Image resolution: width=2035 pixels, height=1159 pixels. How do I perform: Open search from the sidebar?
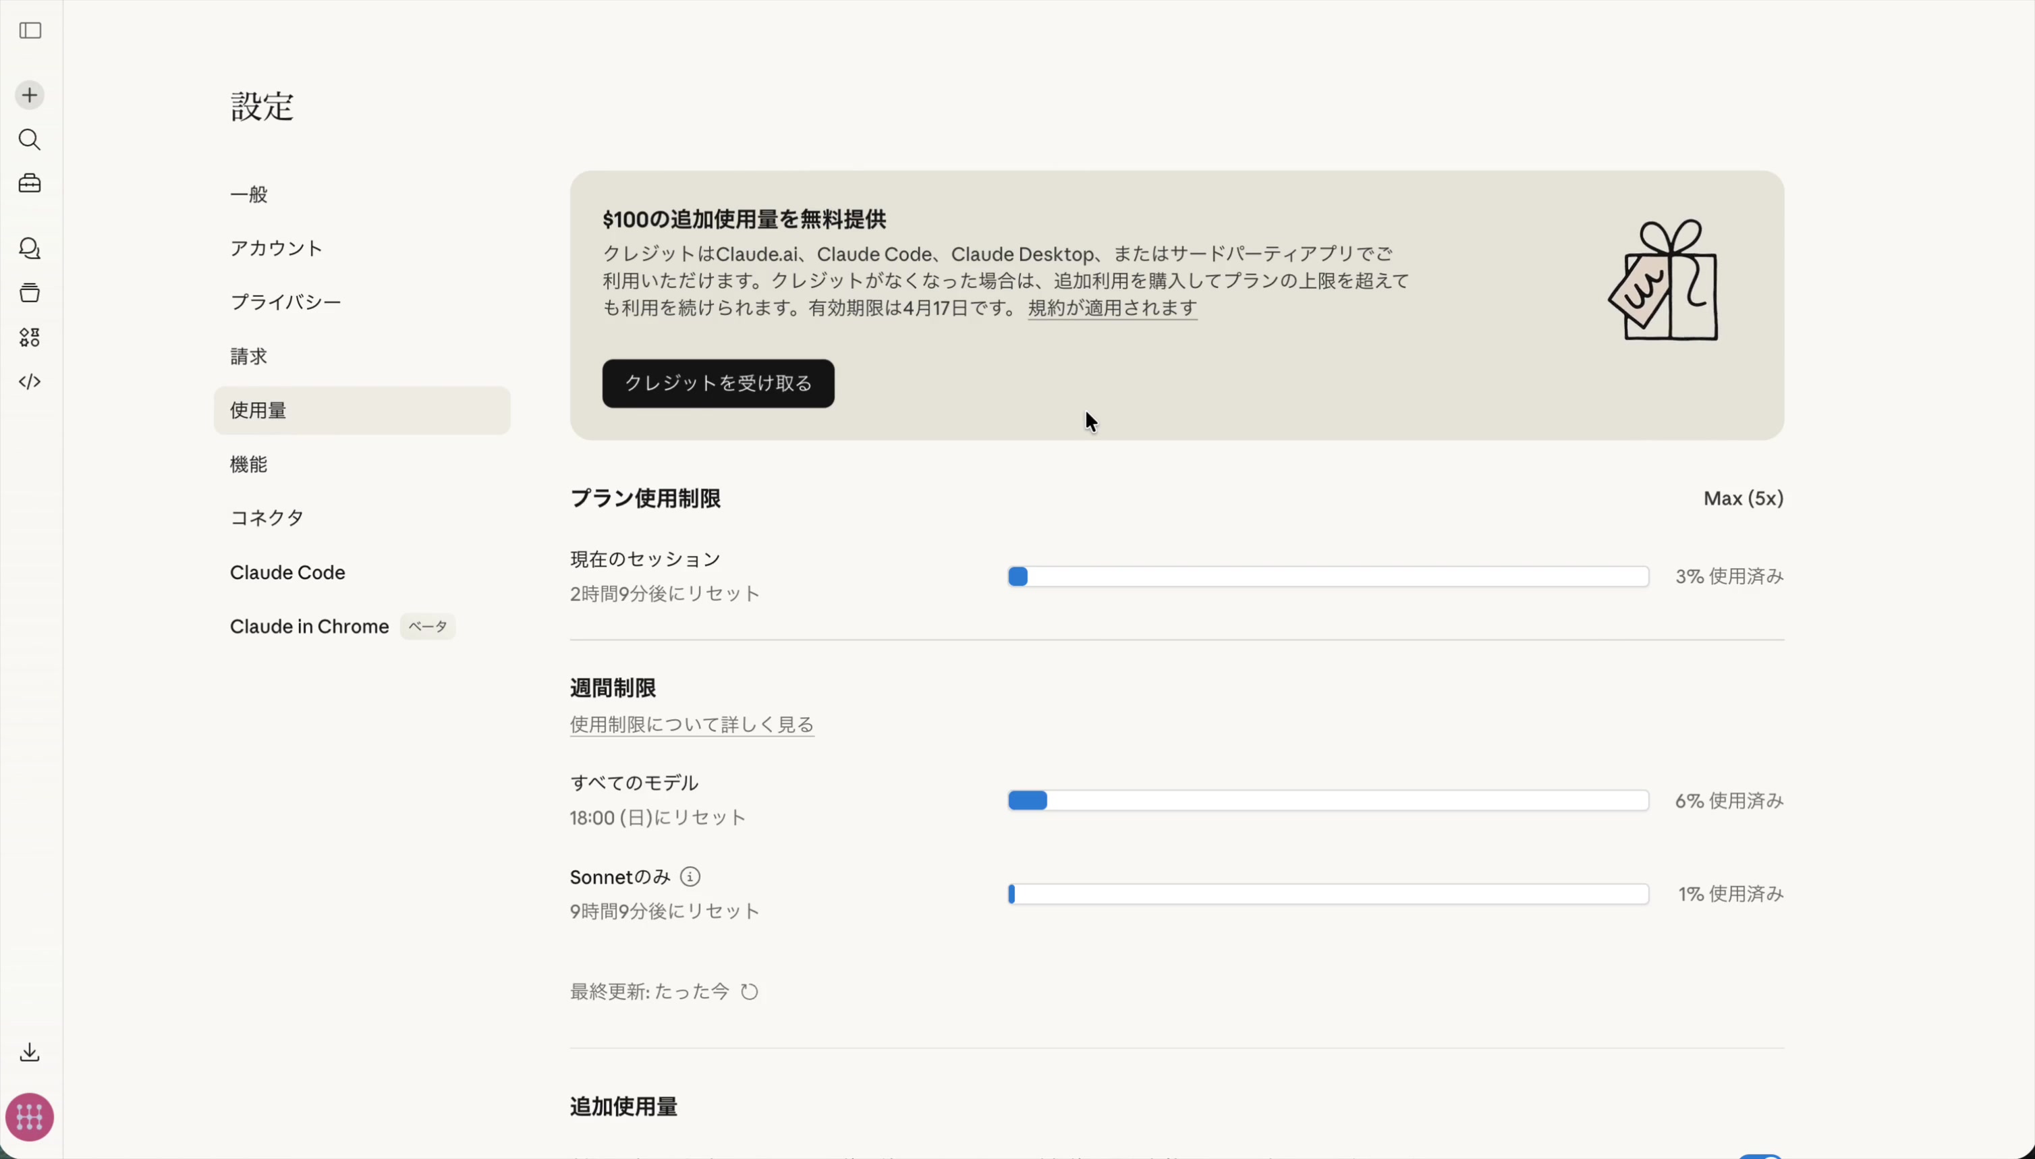coord(30,140)
